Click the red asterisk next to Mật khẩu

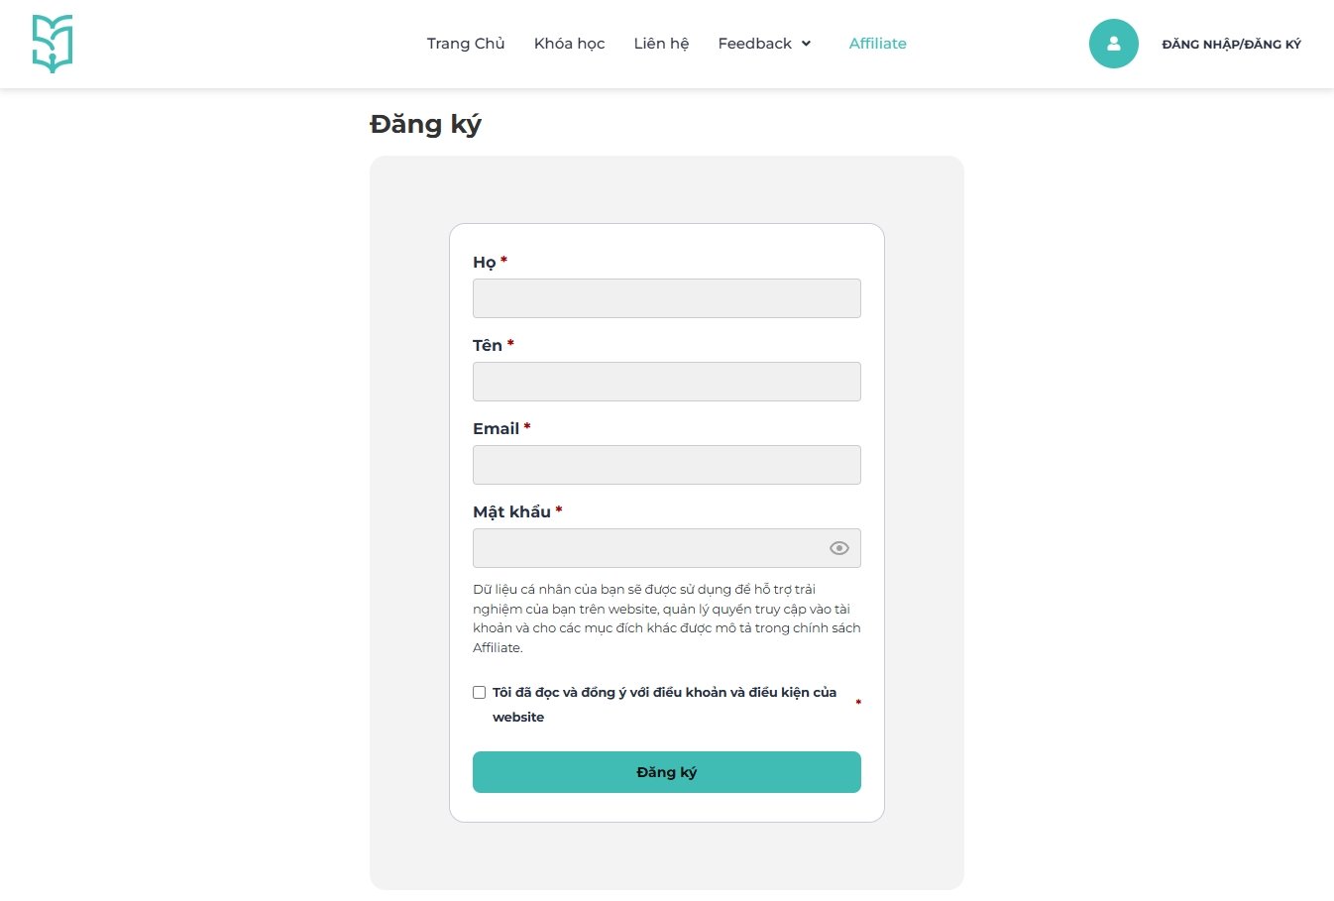click(558, 510)
